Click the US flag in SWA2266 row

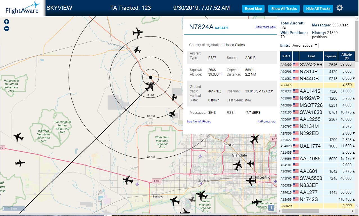pos(296,64)
